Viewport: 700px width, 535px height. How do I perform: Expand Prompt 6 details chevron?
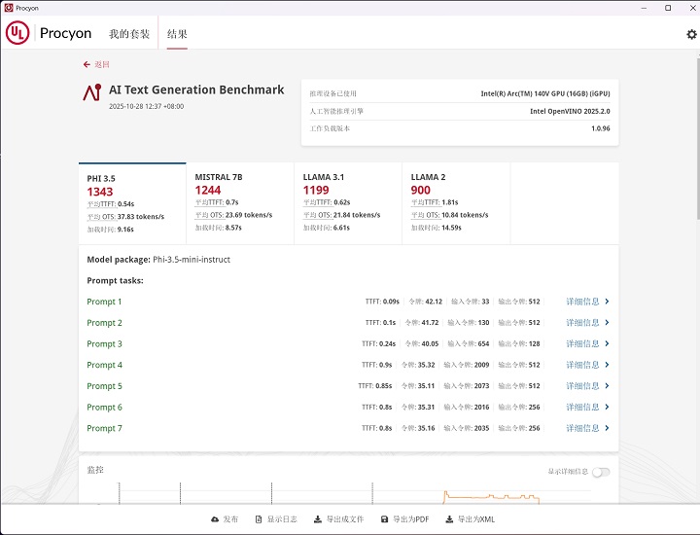[x=607, y=407]
